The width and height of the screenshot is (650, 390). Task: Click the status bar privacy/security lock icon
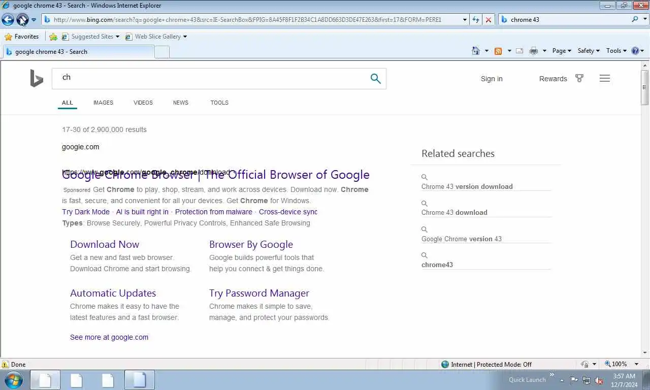click(585, 364)
